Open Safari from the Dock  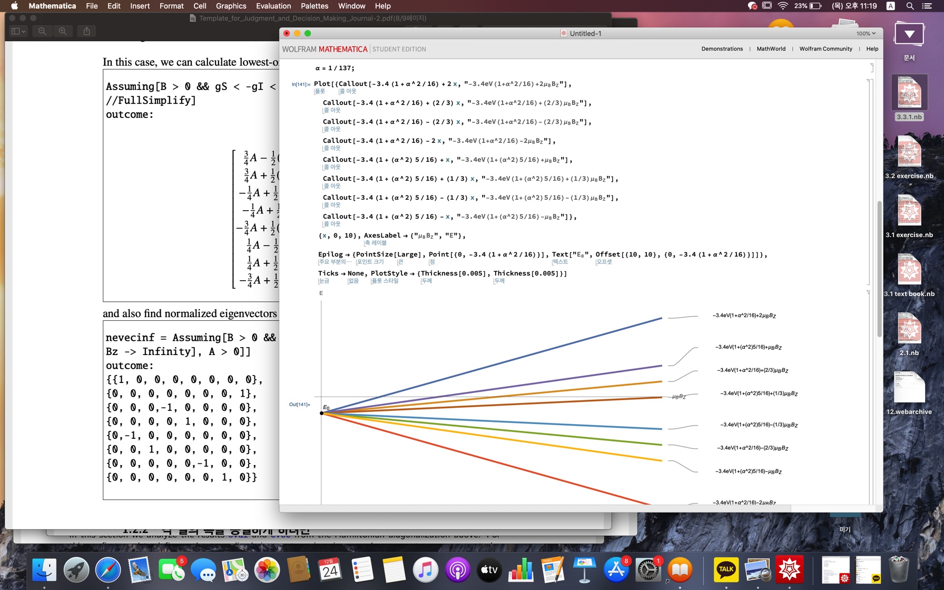108,569
